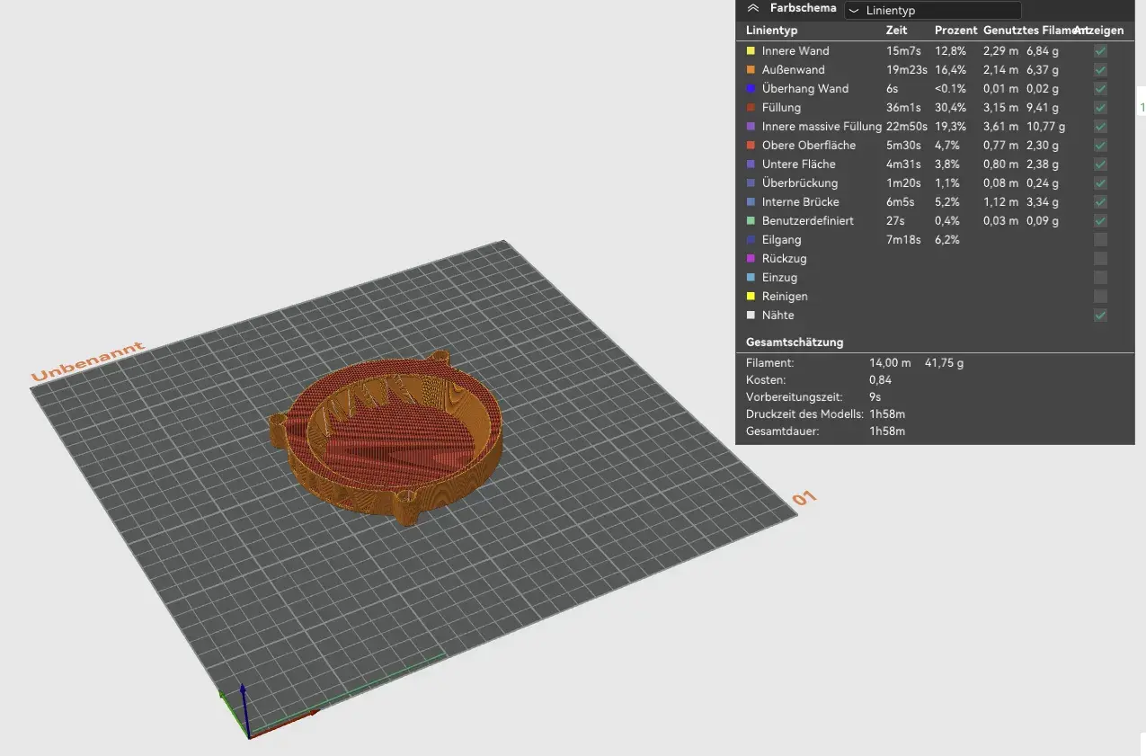Click the Kosten value 0,84
This screenshot has width=1146, height=756.
[880, 380]
